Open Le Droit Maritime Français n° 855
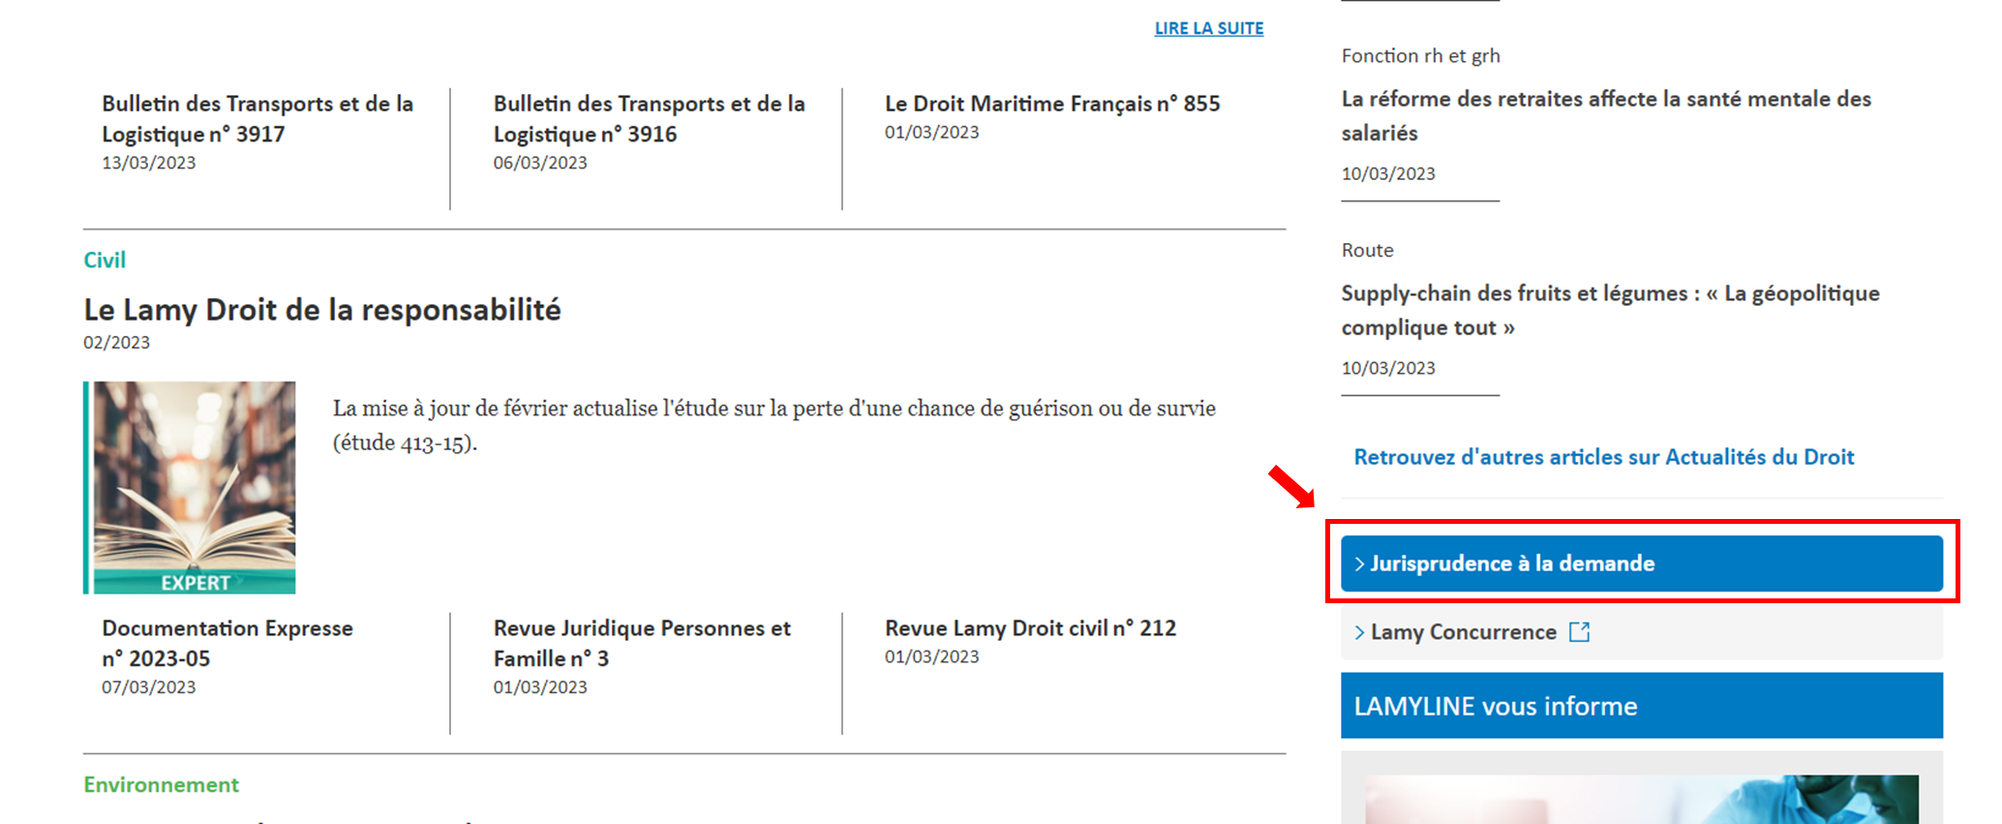 pos(1052,104)
